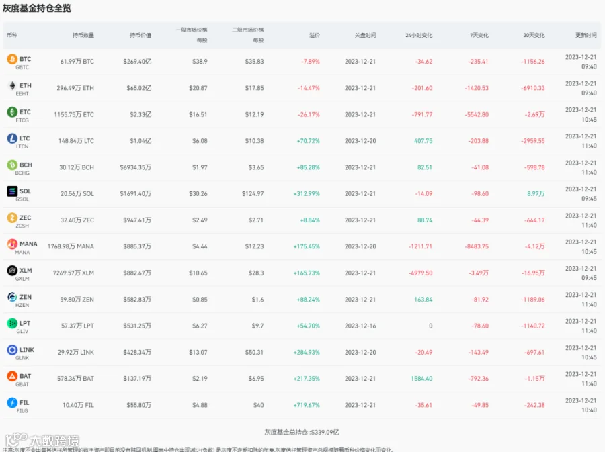Click ETH 30-day change -6910.33

533,88
